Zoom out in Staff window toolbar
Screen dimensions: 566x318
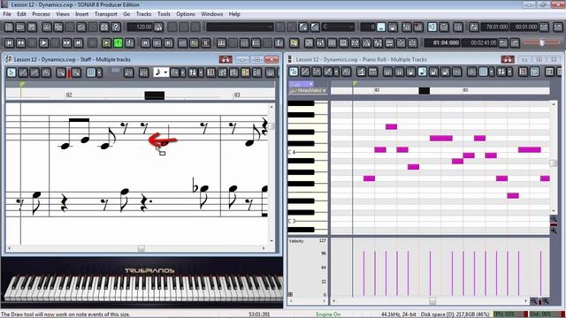(x=61, y=72)
